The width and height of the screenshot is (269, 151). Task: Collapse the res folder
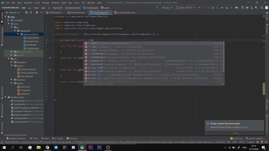coord(8,59)
